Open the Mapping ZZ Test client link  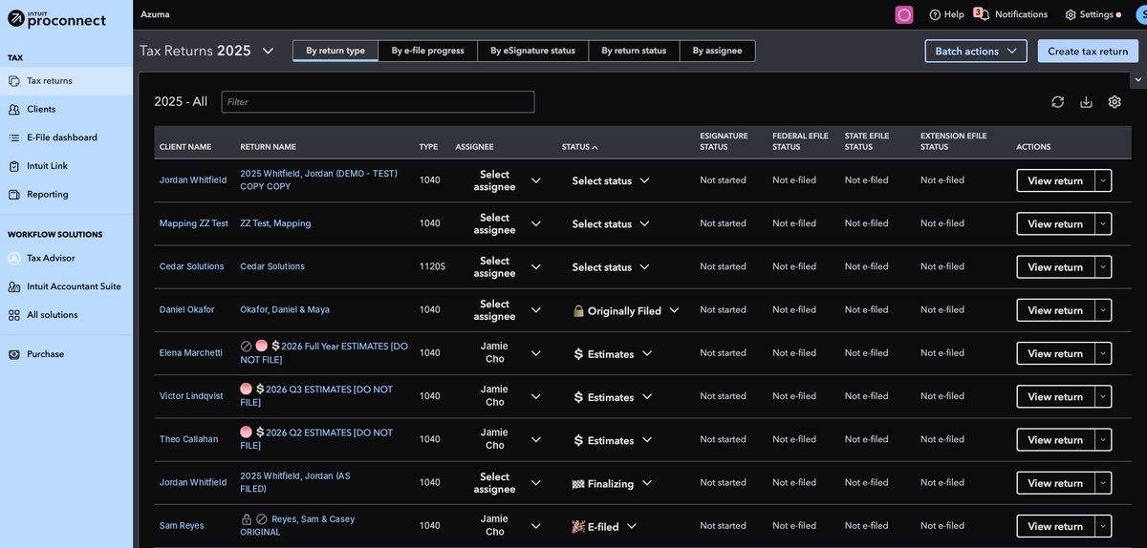[x=194, y=223]
